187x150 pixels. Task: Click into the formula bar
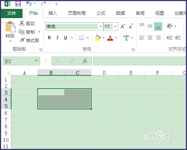[x=139, y=61]
